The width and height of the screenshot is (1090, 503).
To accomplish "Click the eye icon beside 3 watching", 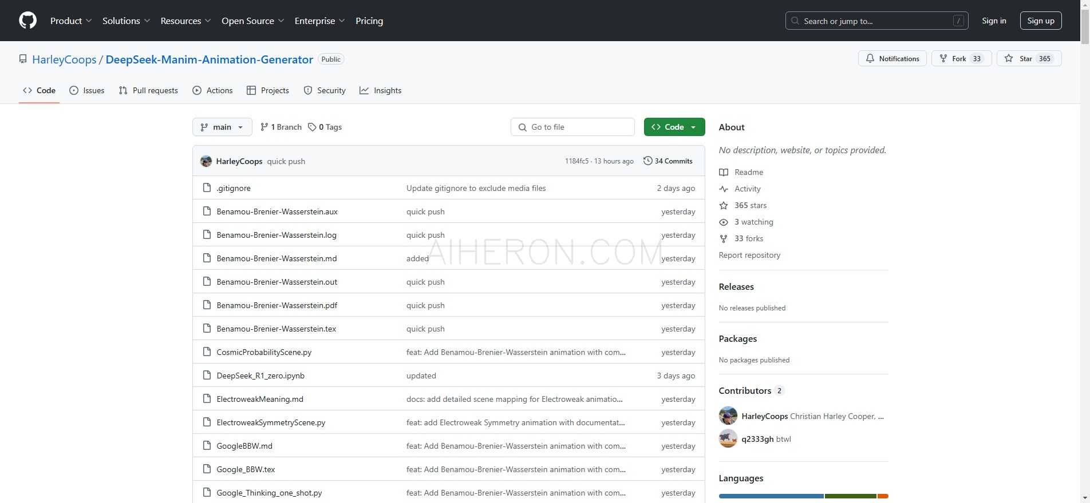I will click(724, 222).
